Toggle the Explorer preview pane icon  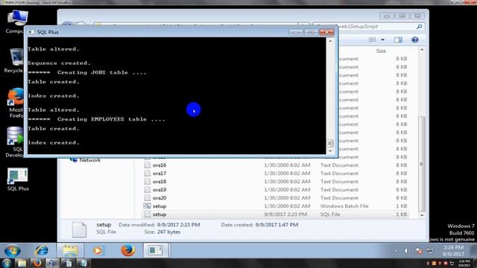click(x=398, y=39)
